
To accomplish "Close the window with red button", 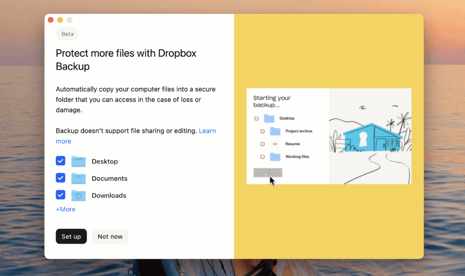I will click(x=51, y=20).
